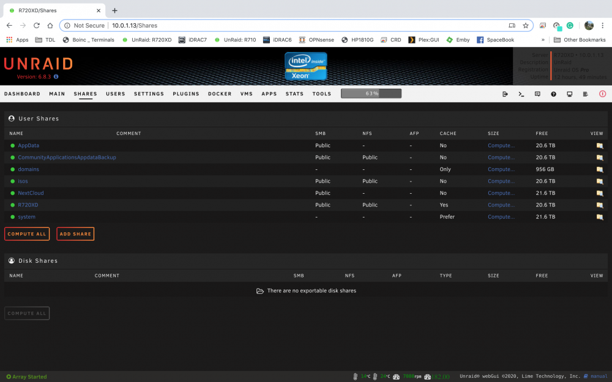Open the Docker tab
612x382 pixels.
coord(220,94)
